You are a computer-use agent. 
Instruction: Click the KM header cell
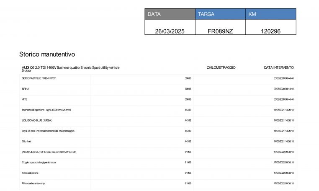click(270, 14)
